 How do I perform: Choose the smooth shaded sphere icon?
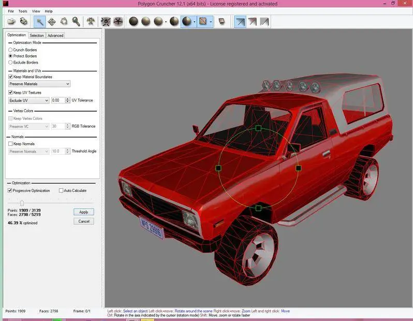[158, 22]
